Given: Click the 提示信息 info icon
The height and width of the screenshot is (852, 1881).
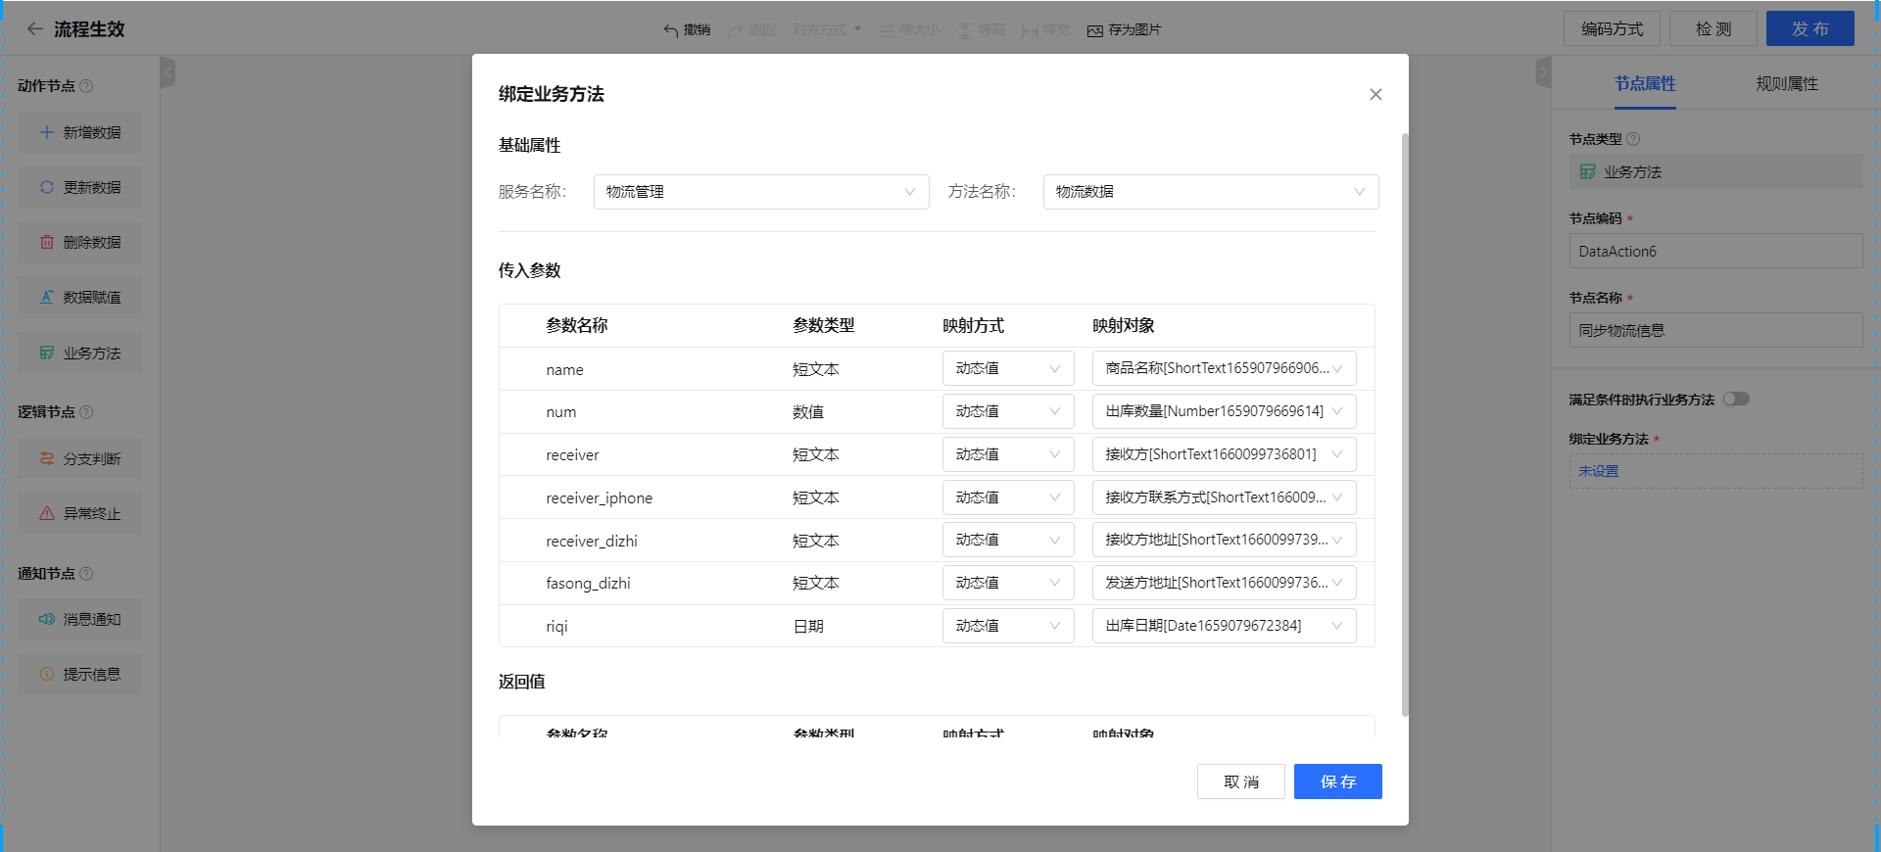Looking at the screenshot, I should [x=46, y=674].
